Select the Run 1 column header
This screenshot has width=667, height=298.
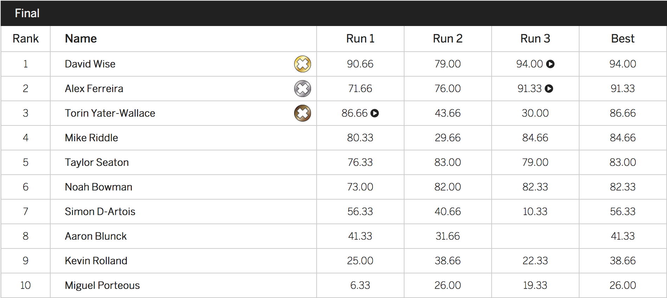pos(360,39)
